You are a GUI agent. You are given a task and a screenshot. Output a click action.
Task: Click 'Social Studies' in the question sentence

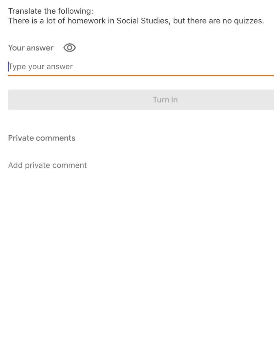(x=143, y=21)
